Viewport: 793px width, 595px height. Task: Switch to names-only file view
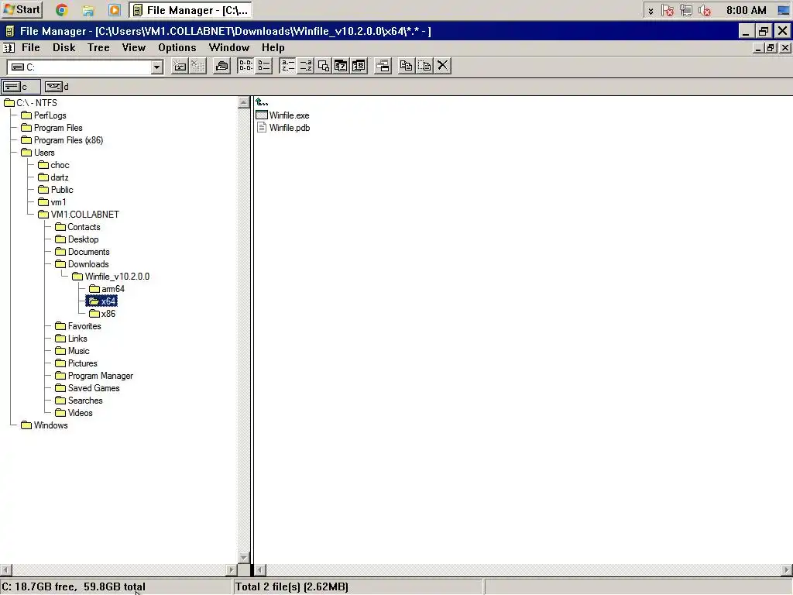coord(245,66)
